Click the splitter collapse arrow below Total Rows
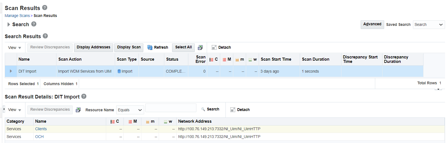 [438, 89]
